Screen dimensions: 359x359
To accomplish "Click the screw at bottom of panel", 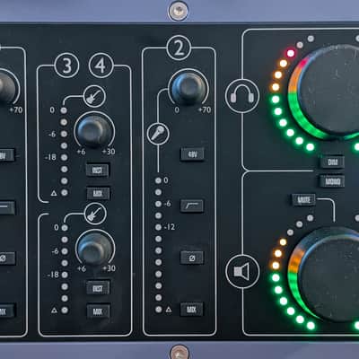I will click(179, 352).
